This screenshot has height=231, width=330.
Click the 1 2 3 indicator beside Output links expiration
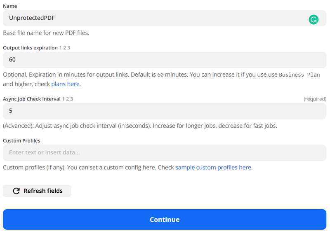[x=65, y=48]
